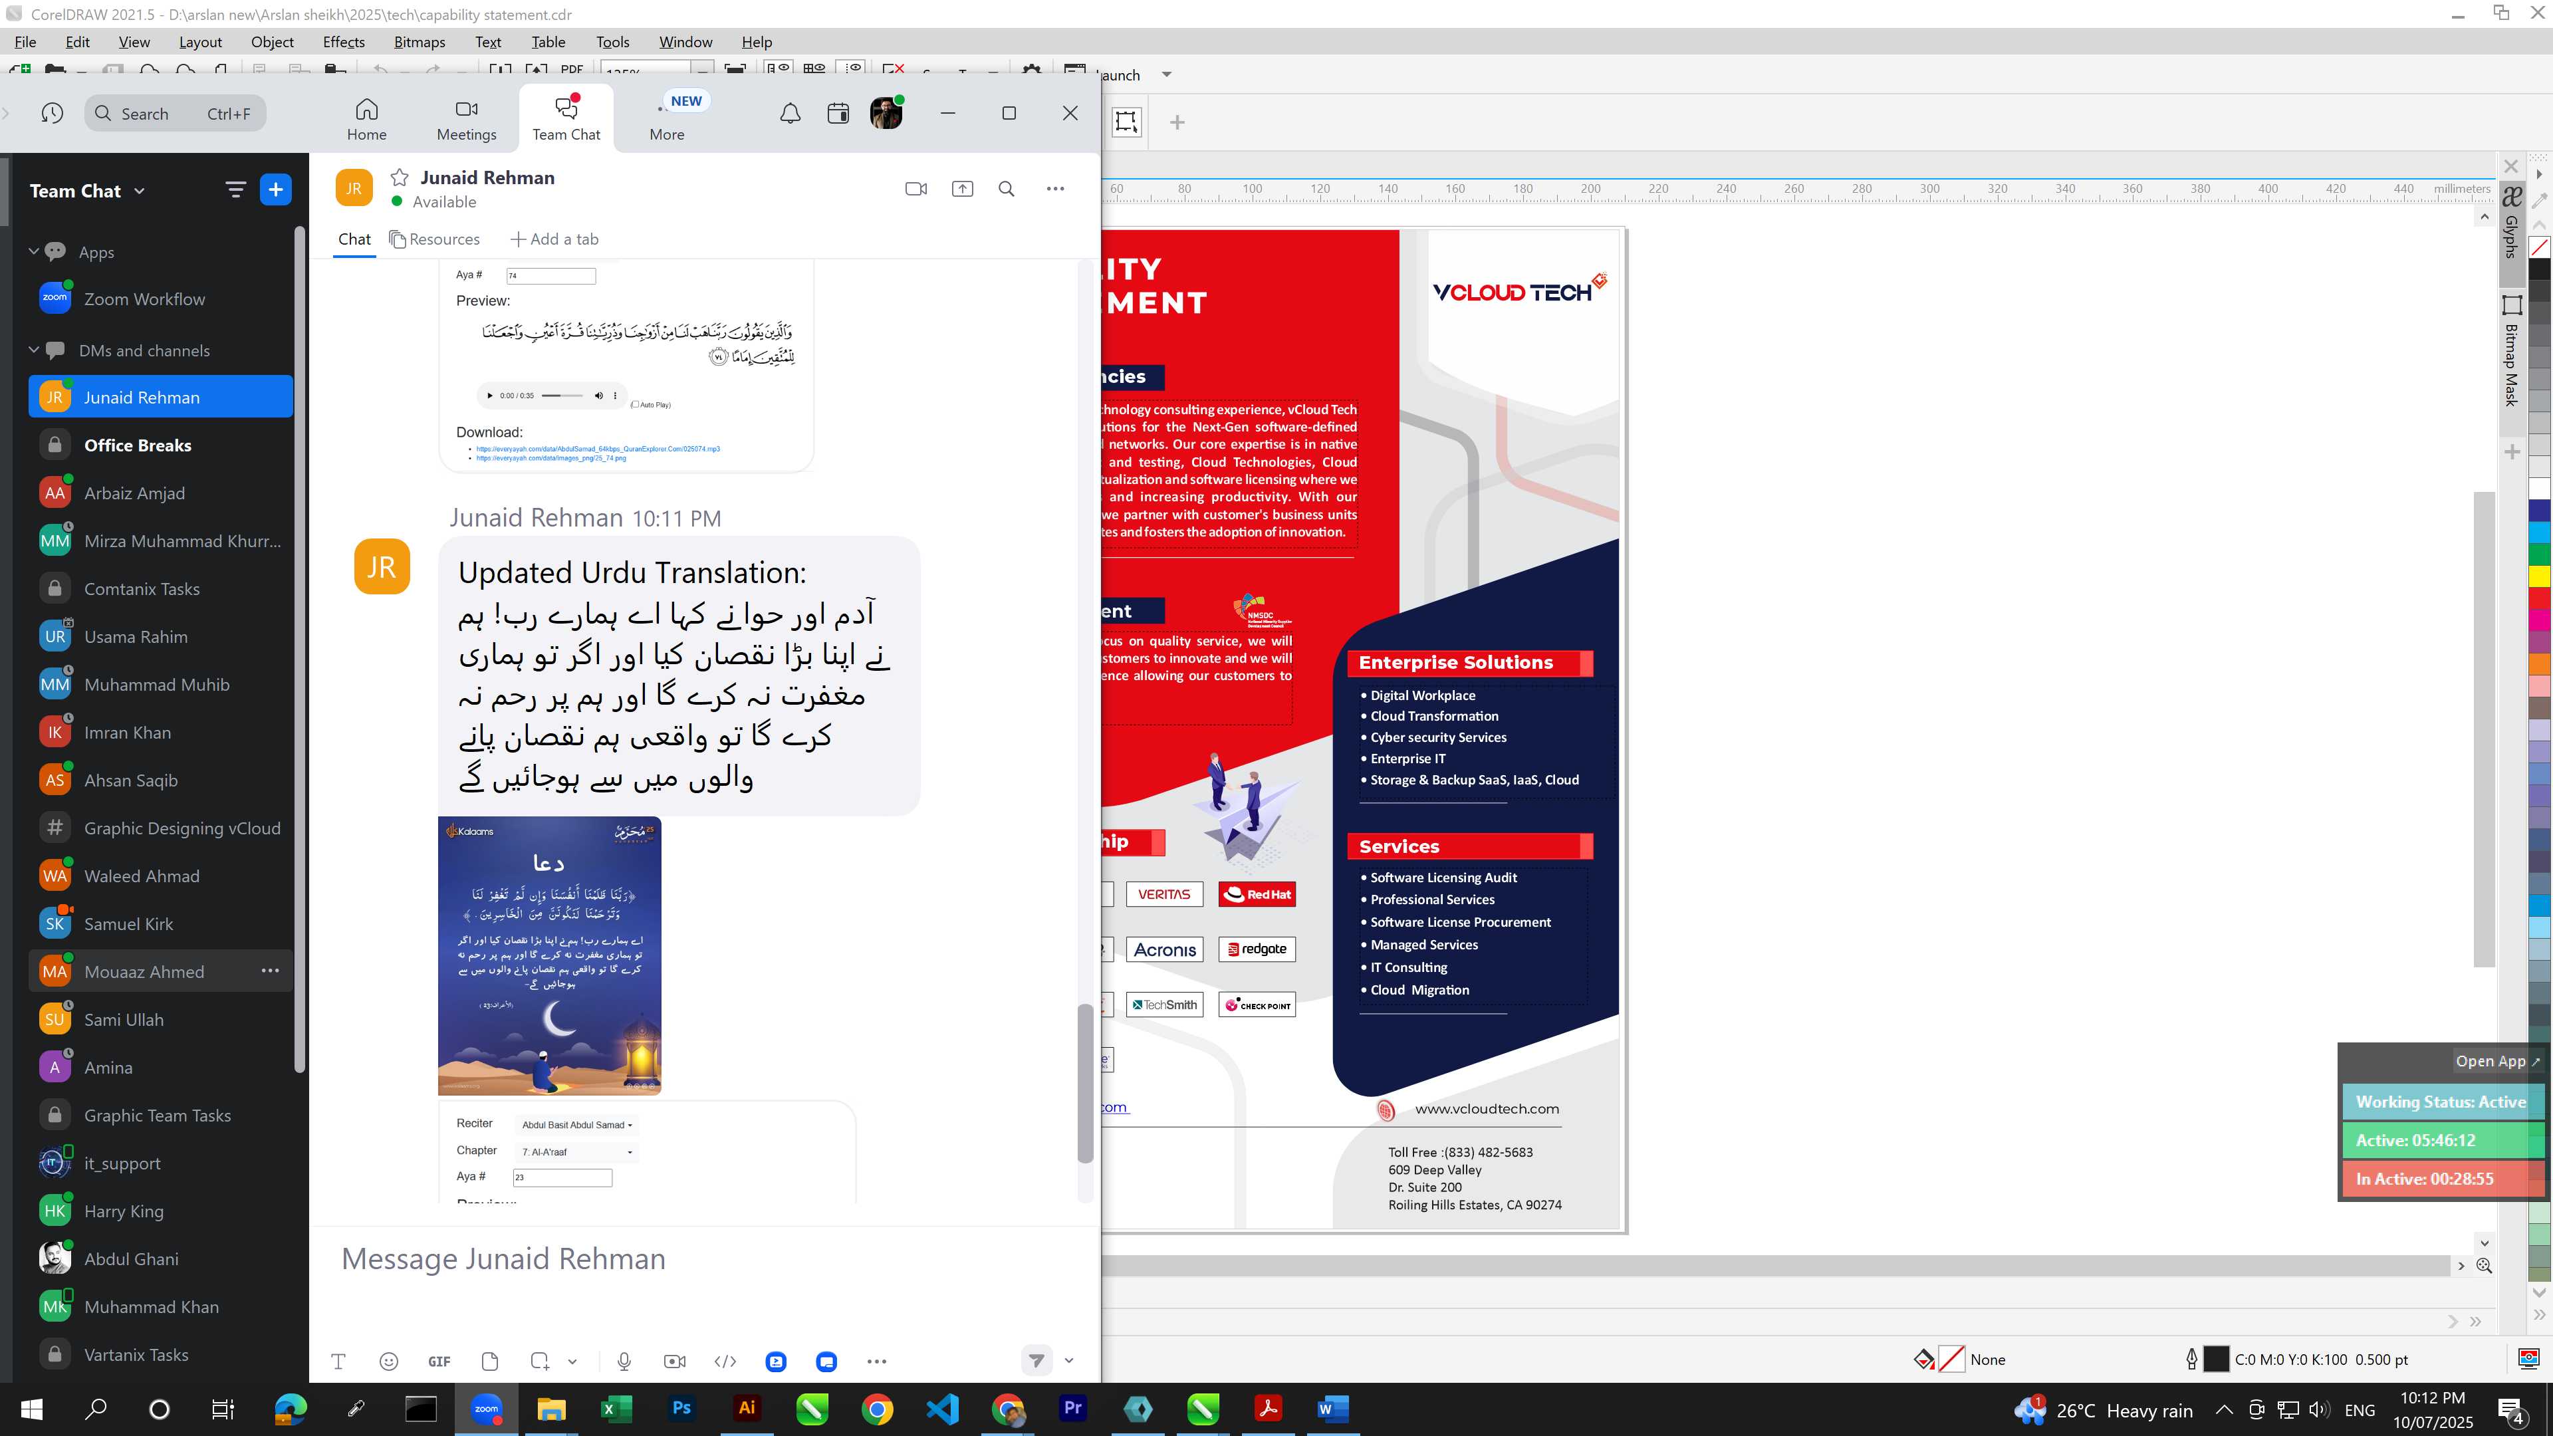Start a video call with Junaid Rehman
2553x1436 pixels.
click(915, 188)
